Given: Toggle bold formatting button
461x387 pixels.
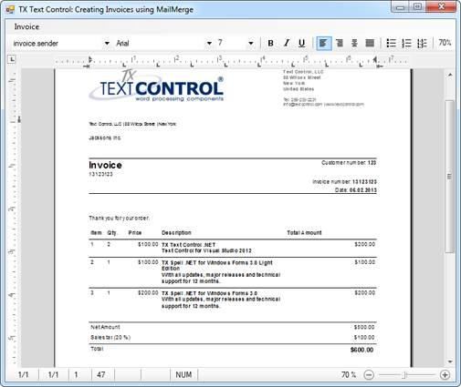Looking at the screenshot, I should click(270, 44).
